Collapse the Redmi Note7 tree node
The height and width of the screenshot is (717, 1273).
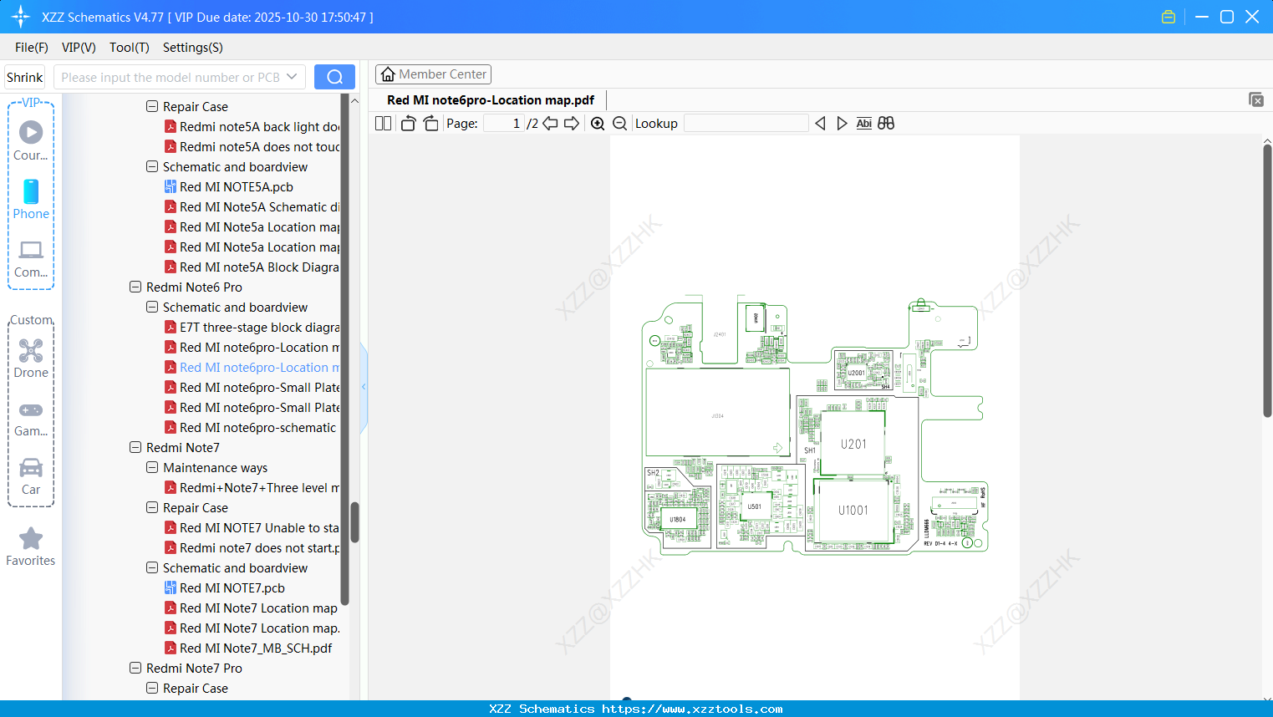(135, 447)
